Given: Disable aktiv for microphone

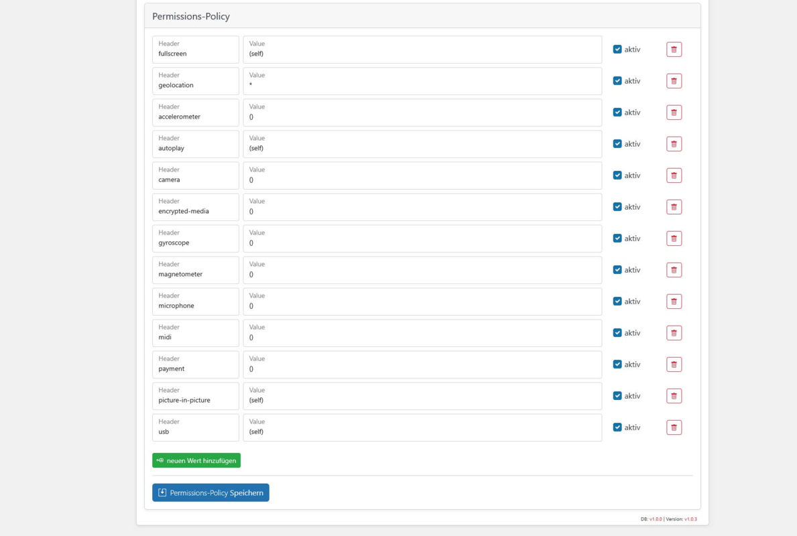Looking at the screenshot, I should click(x=617, y=301).
